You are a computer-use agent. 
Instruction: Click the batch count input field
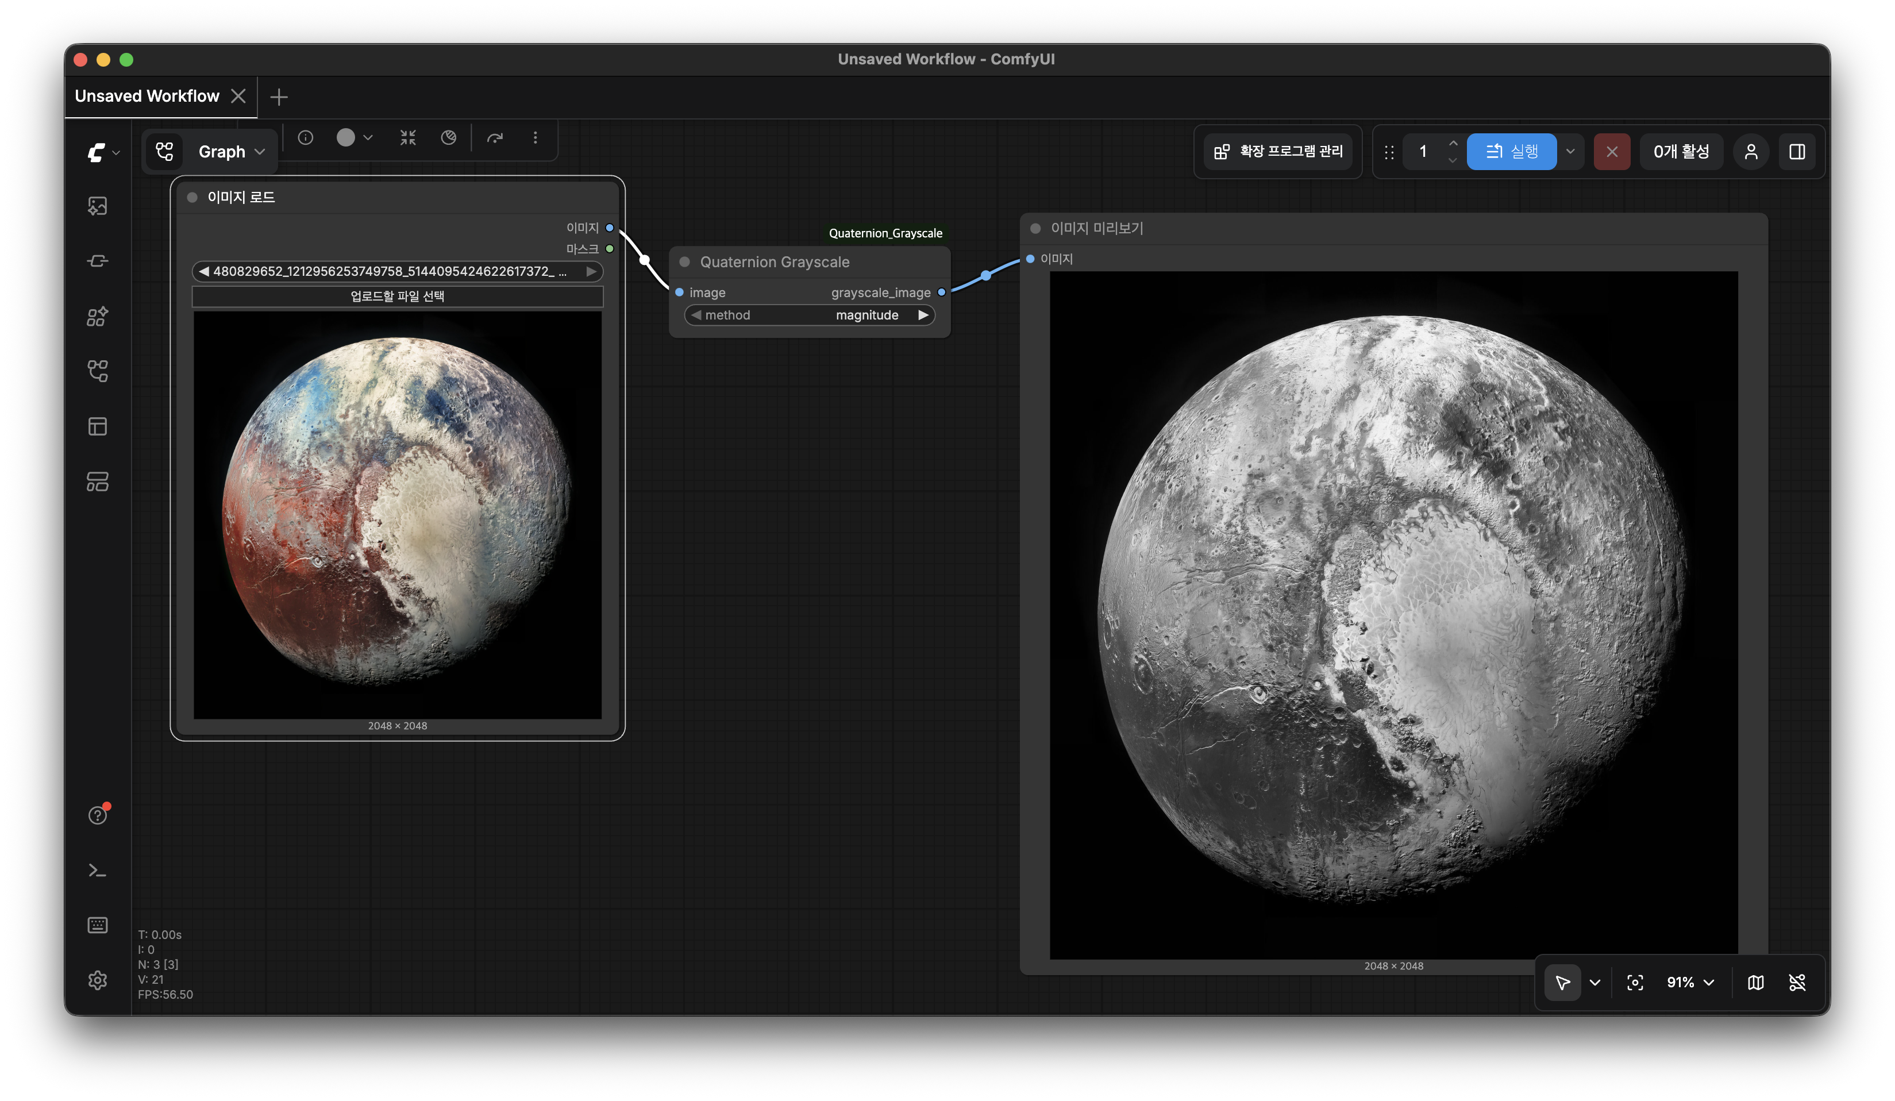1423,152
